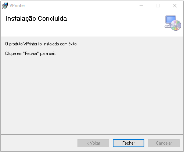Click the empty title bar space
The width and height of the screenshot is (184, 152).
pyautogui.click(x=81, y=6)
